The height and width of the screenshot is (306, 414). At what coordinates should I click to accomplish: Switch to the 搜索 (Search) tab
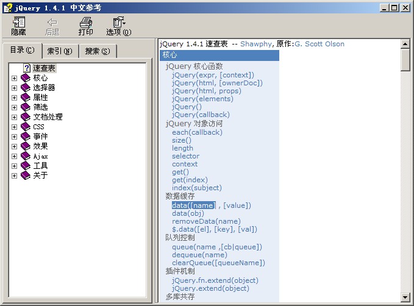pos(98,51)
